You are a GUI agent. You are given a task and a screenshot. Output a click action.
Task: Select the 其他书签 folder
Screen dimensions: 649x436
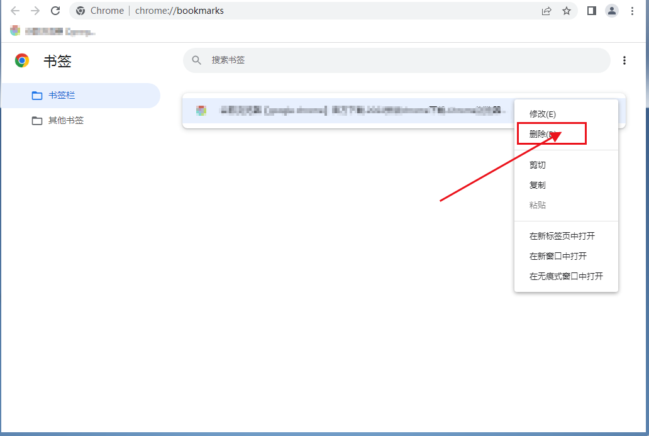[65, 121]
